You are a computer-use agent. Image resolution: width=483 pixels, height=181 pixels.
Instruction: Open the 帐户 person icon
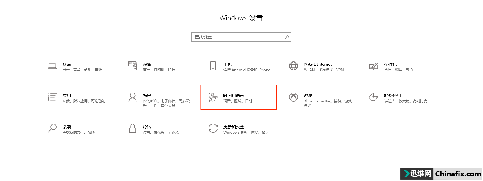point(133,97)
